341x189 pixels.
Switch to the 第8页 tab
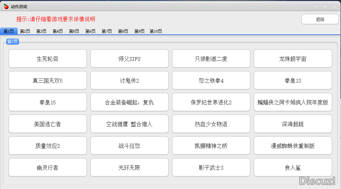pyautogui.click(x=123, y=31)
